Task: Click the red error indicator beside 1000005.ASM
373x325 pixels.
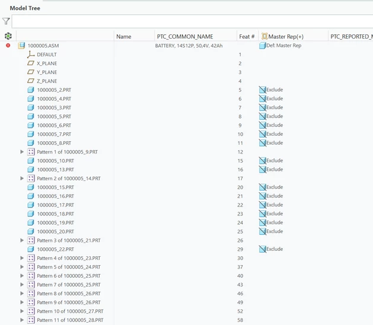Action: (x=8, y=45)
